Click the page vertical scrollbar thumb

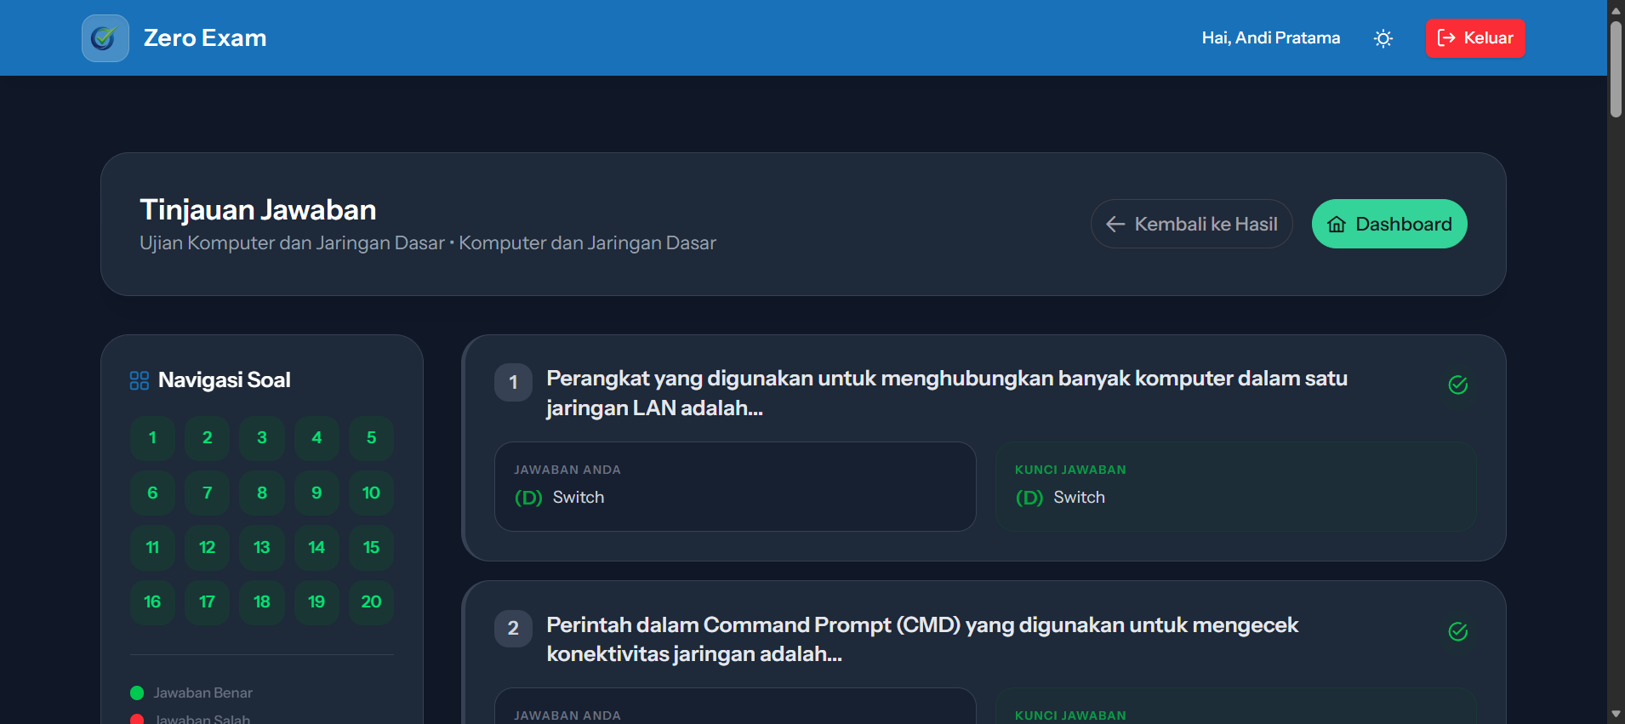pyautogui.click(x=1616, y=69)
